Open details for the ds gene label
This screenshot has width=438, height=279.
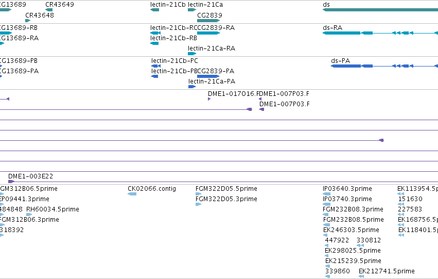[x=326, y=5]
